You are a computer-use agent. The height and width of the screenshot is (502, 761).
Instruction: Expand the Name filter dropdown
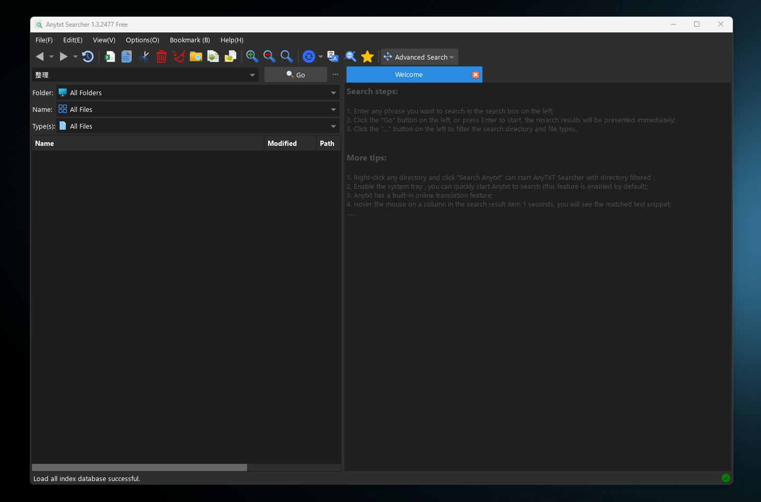333,110
